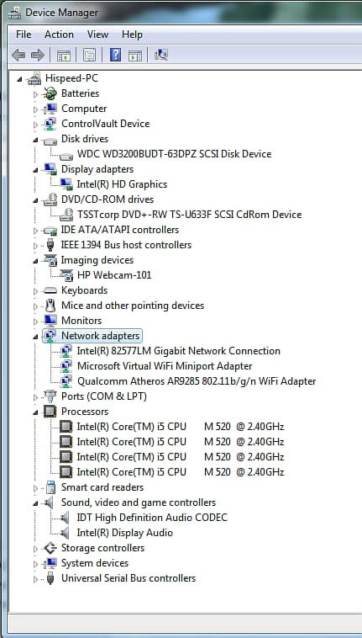Open the blue Help question-mark toolbar icon
The image size is (362, 638).
(116, 55)
